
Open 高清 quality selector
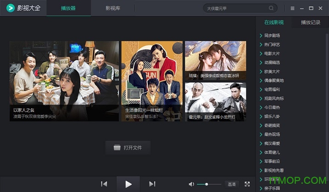pyautogui.click(x=232, y=184)
